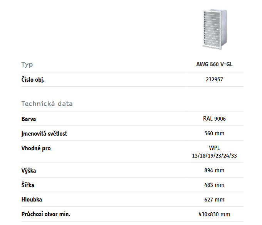
Task: Click the "Typ" row label
Action: 27,64
